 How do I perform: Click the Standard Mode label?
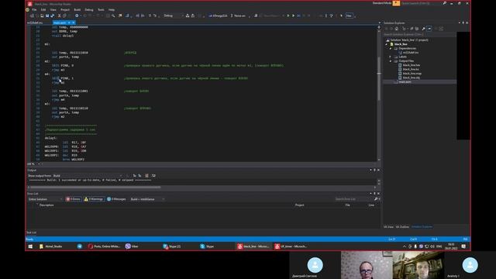(x=382, y=3)
